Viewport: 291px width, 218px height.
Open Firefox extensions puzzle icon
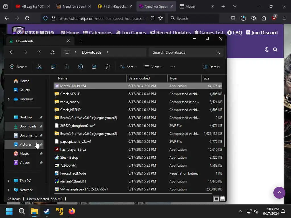click(264, 18)
